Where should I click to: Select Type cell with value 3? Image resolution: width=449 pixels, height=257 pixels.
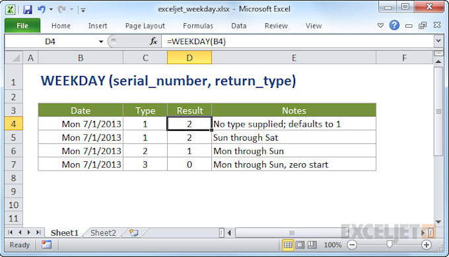pyautogui.click(x=145, y=165)
